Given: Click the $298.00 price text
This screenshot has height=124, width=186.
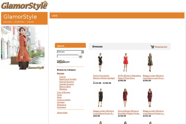Looking at the screenshot, I should point(122,81).
